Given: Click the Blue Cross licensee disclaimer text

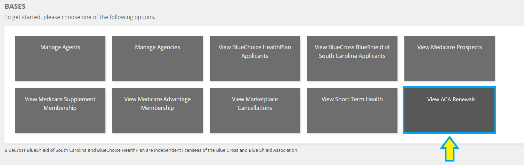Looking at the screenshot, I should 151,150.
